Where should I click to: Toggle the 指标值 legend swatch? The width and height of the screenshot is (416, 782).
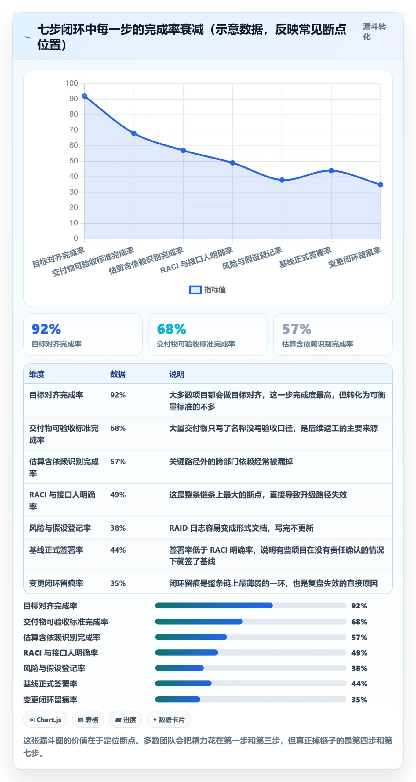pos(195,290)
